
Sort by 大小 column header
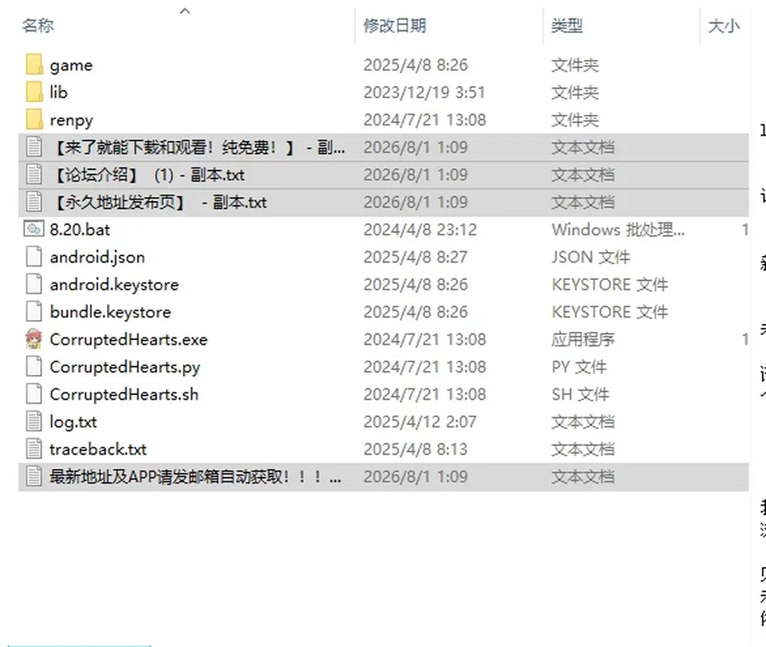coord(724,26)
